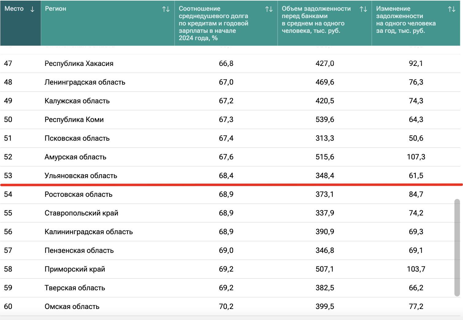Viewport: 463px width, 320px height.
Task: Click debt volume 313,3
Action: click(x=325, y=138)
